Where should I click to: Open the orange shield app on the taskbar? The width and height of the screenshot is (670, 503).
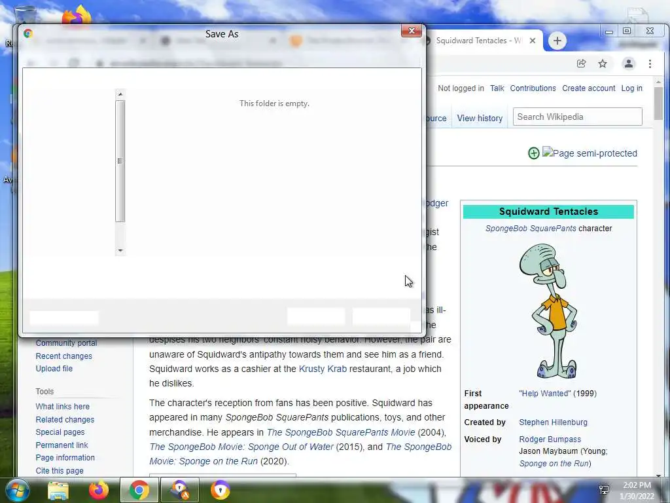point(220,491)
